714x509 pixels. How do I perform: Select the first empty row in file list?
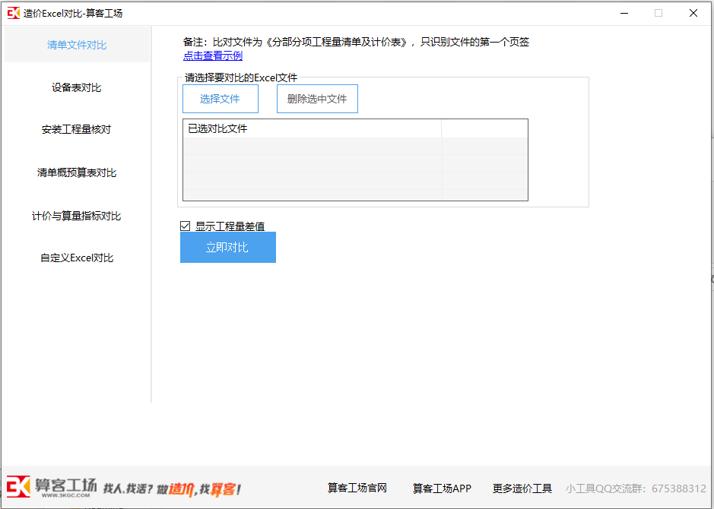[x=312, y=146]
